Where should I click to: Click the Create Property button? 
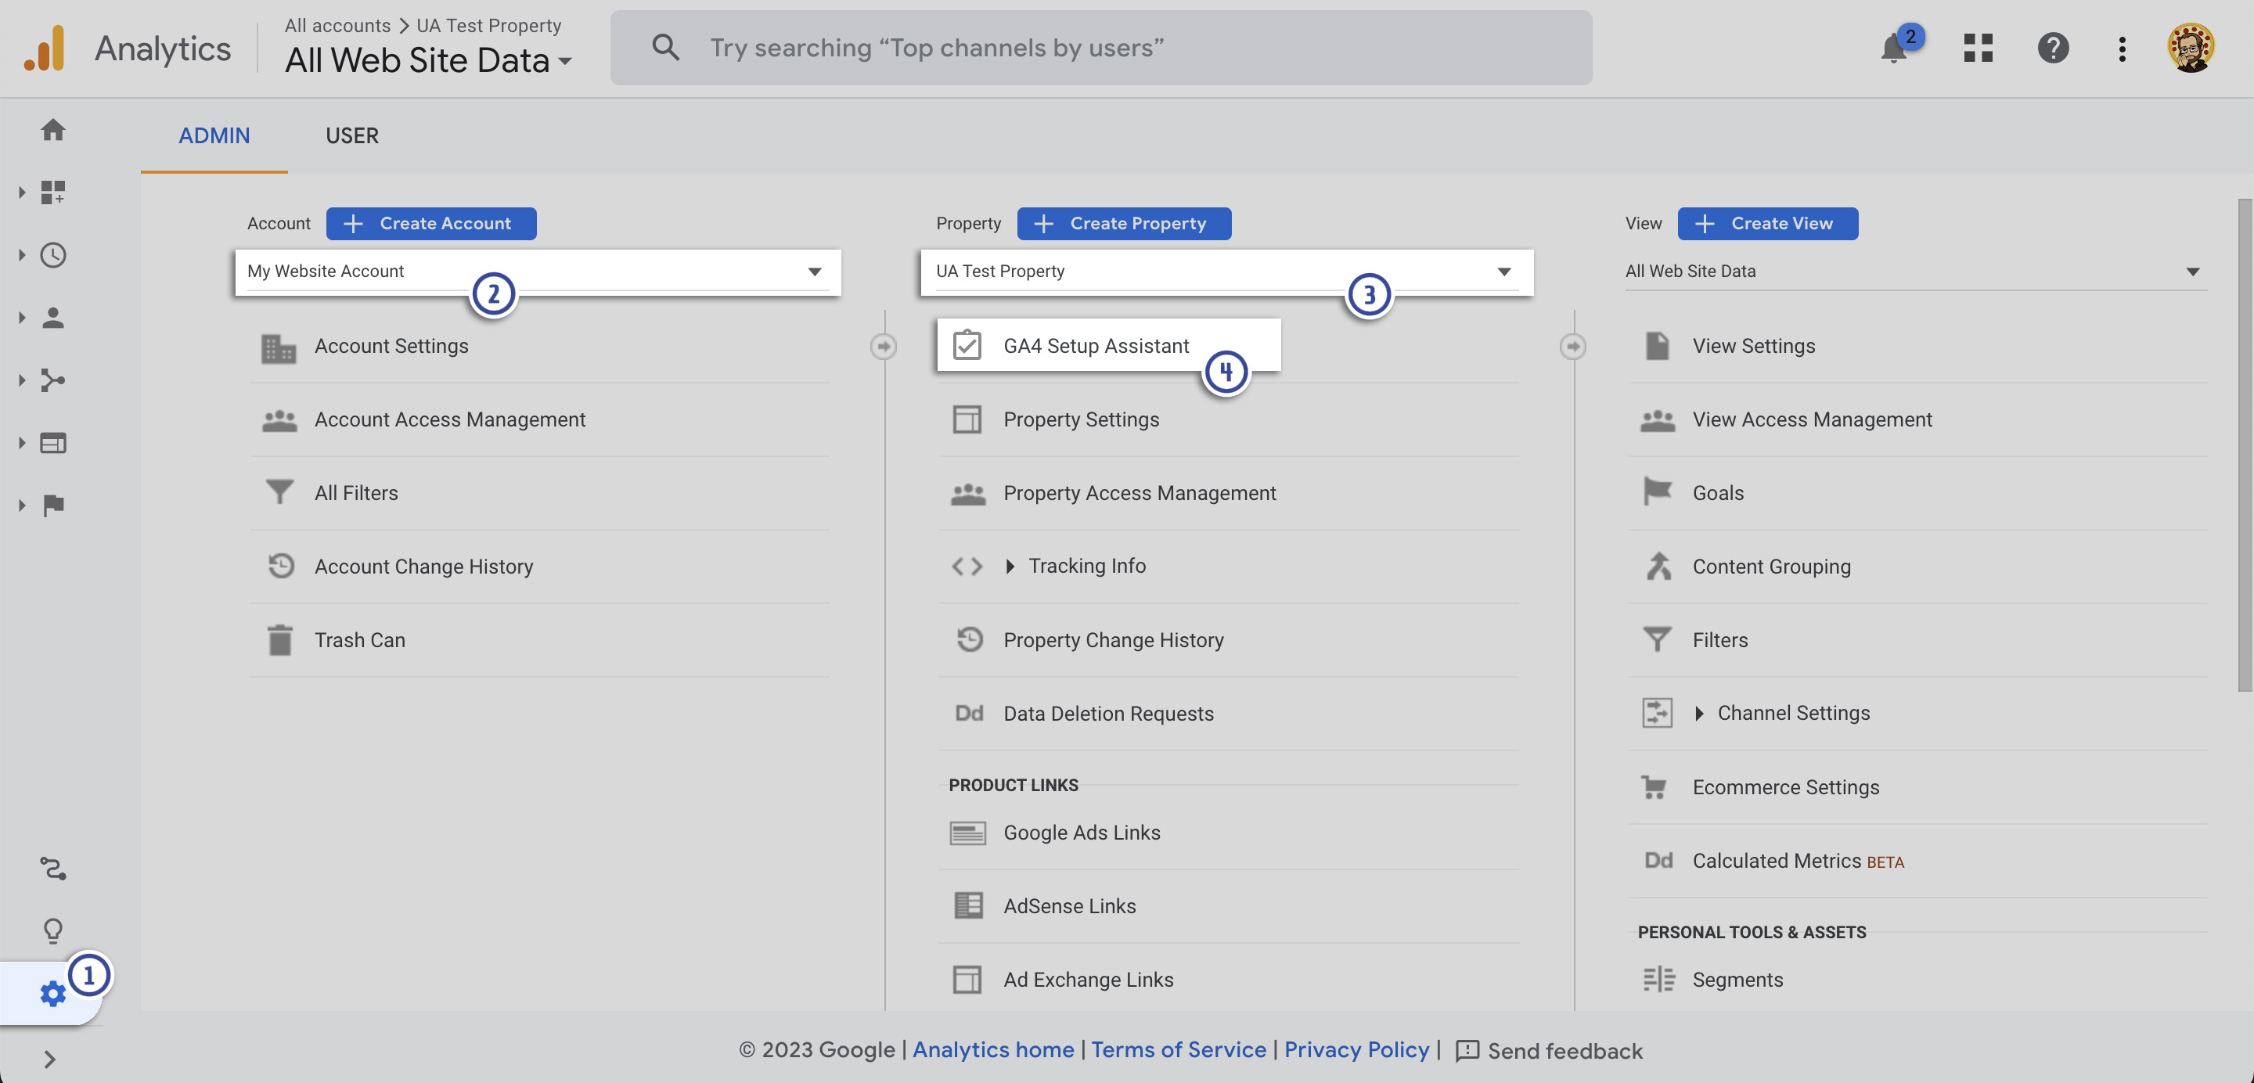click(1125, 223)
